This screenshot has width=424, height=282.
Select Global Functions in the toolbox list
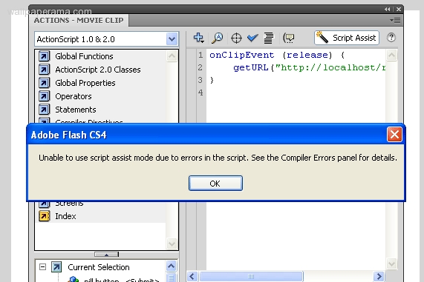point(84,56)
